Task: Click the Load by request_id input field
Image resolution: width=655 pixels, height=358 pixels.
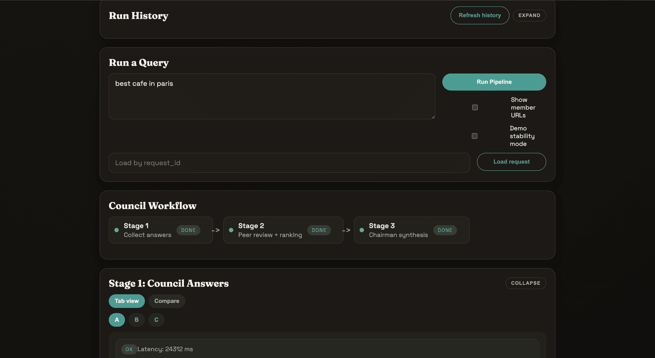Action: pos(289,163)
